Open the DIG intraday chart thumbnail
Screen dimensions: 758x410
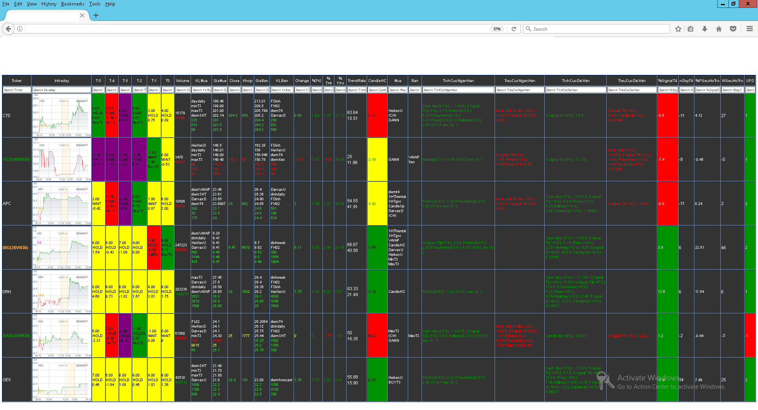[x=62, y=248]
